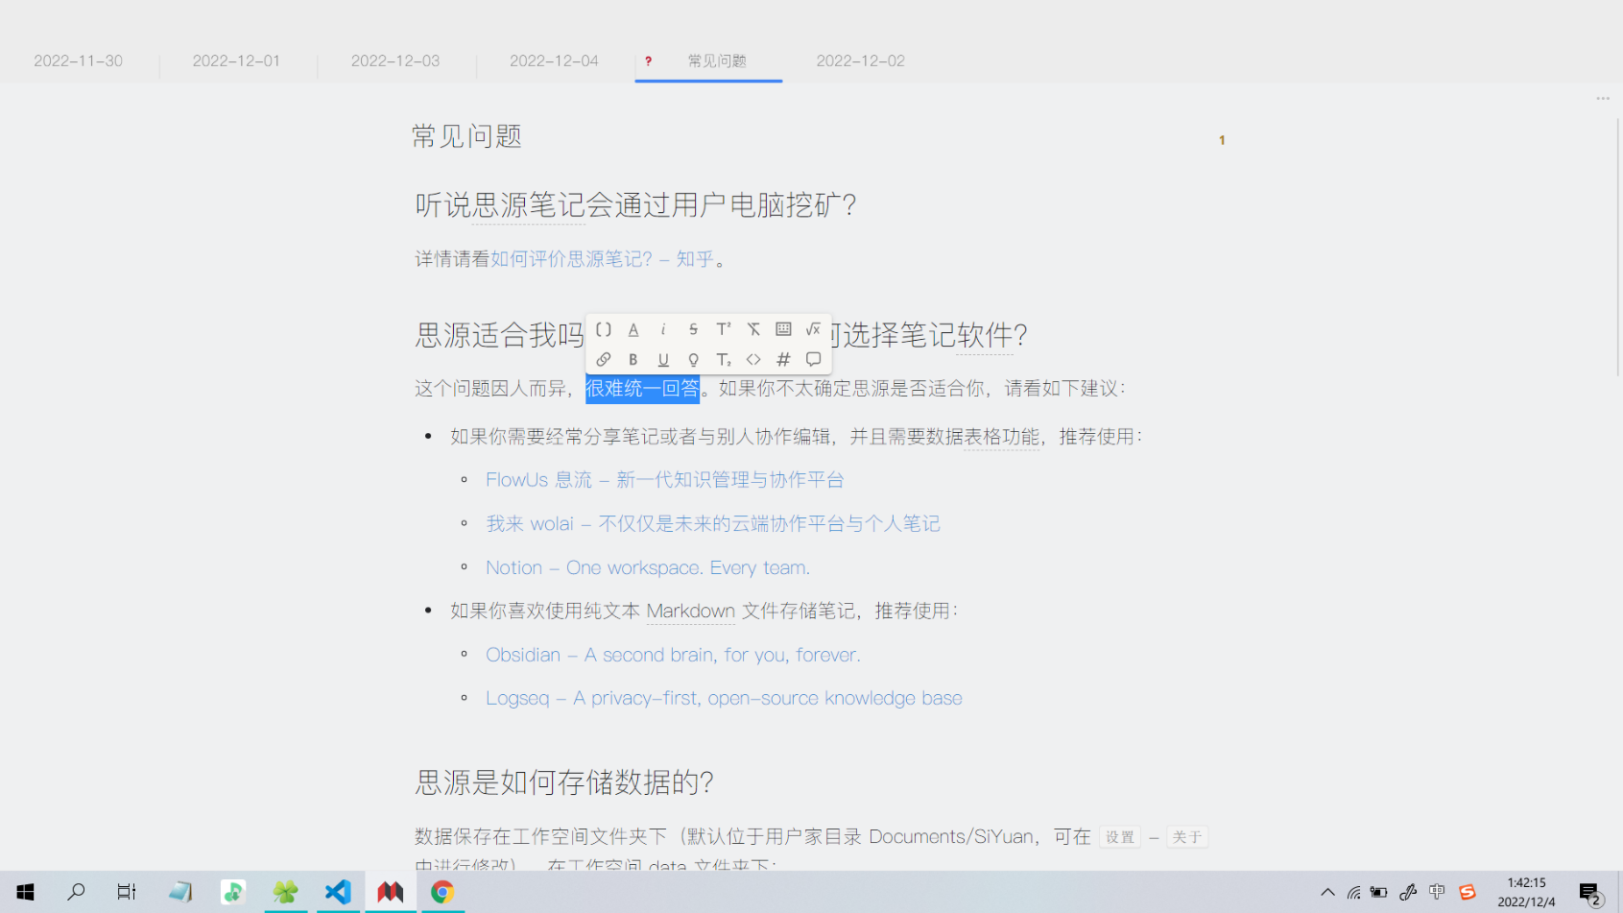Open the Windows Ink Workspace pen icon

(1408, 892)
